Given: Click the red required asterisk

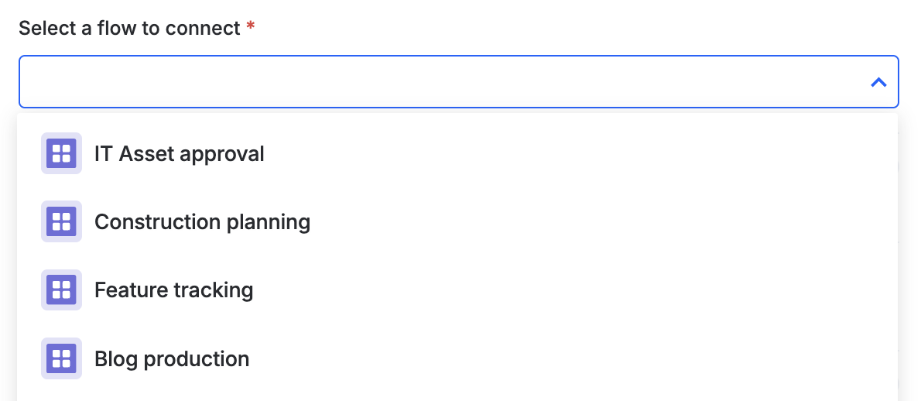Looking at the screenshot, I should tap(251, 26).
